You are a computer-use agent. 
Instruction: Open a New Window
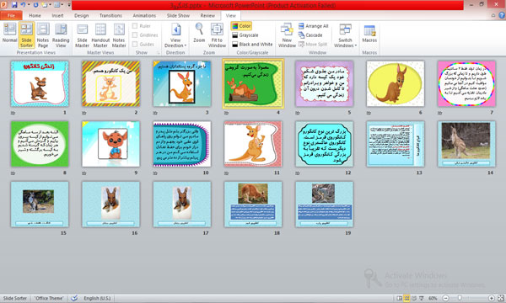point(287,35)
